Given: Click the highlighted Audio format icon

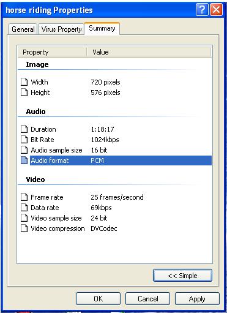Looking at the screenshot, I should point(24,160).
